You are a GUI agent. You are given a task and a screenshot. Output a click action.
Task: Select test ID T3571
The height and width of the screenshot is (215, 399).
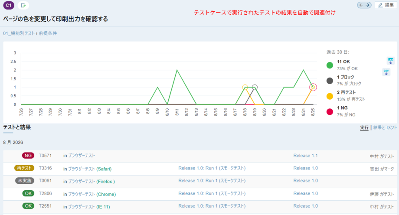pos(45,156)
